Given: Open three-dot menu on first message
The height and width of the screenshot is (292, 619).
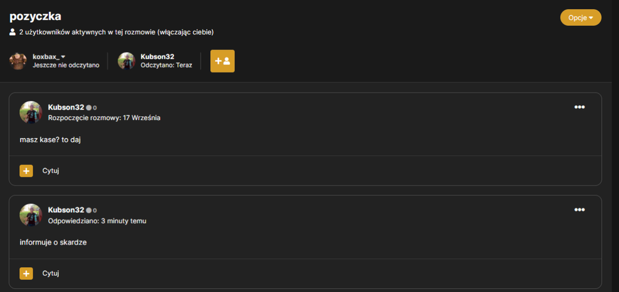Looking at the screenshot, I should click(x=579, y=107).
